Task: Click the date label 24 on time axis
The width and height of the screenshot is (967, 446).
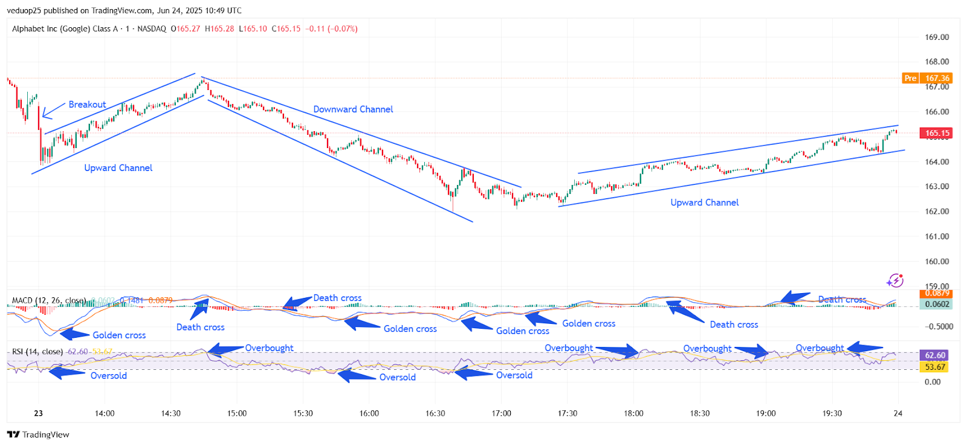Action: 898,413
